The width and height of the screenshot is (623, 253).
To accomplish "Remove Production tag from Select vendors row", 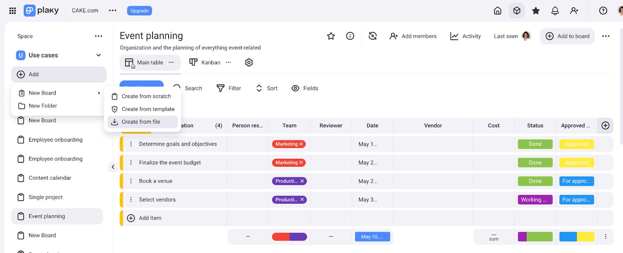I will (x=302, y=200).
